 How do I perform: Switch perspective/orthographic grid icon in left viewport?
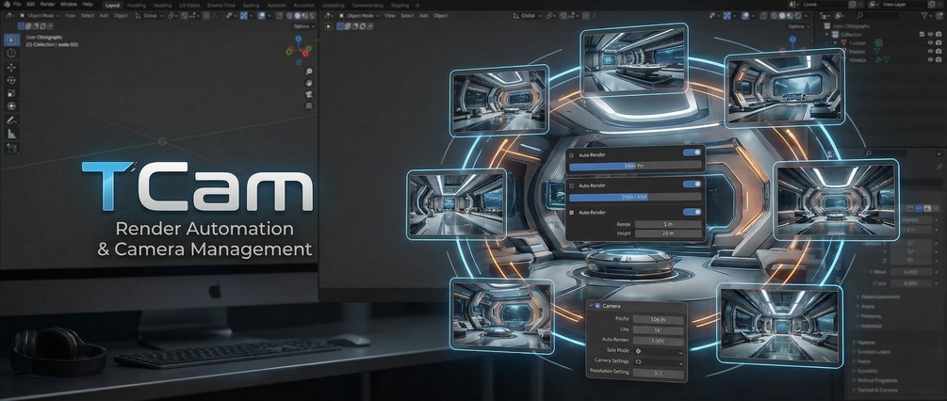click(309, 105)
